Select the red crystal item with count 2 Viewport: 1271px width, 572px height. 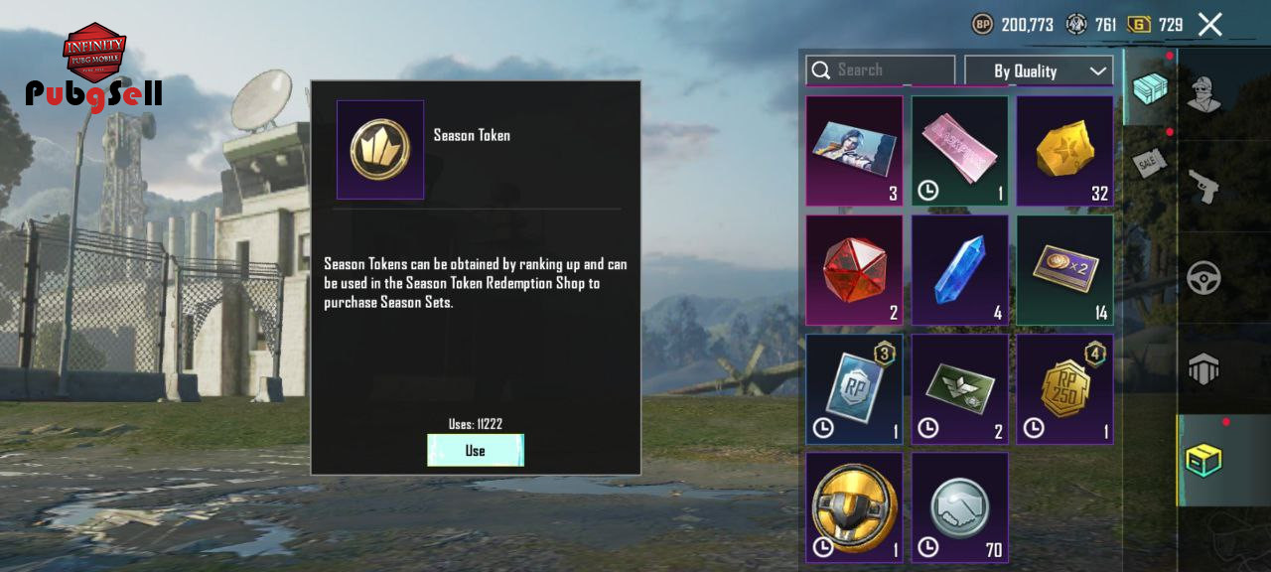(854, 270)
